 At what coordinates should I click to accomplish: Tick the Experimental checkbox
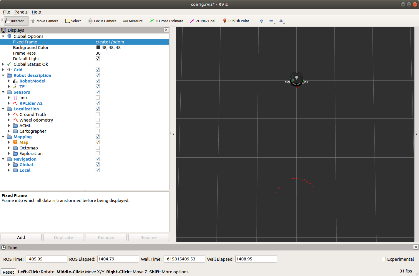click(384, 259)
